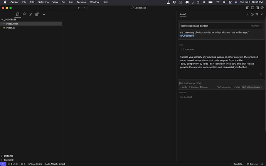Go forward with the right arrow
Image resolution: width=266 pixels, height=166 pixels.
pos(84,8)
